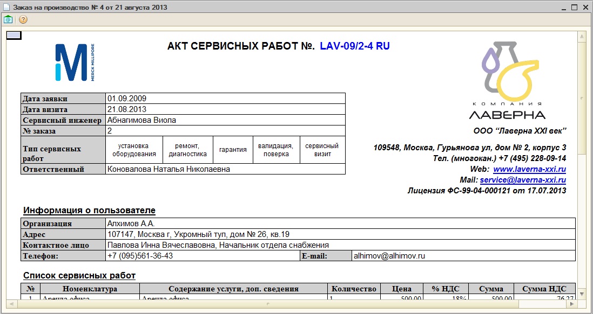This screenshot has height=314, width=593.
Task: Select the ремонт, диагностика cell
Action: point(188,150)
